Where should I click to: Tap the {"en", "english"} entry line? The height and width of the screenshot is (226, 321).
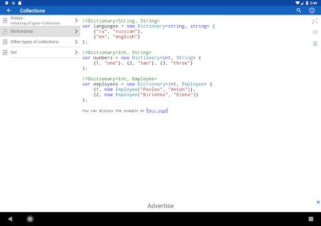[x=117, y=36]
